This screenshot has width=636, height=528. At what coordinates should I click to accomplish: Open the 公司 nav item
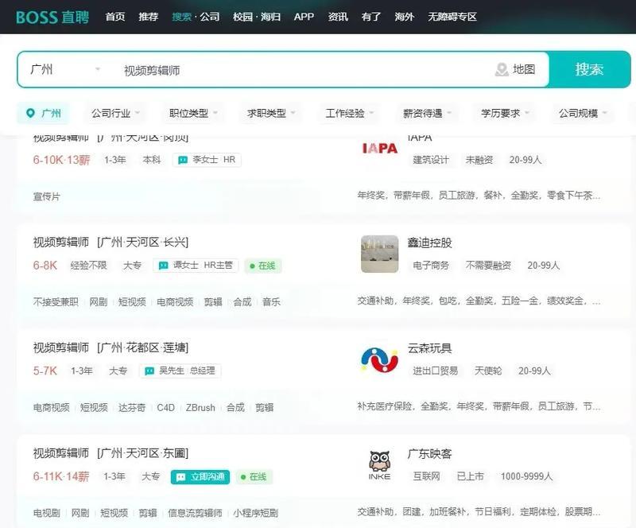point(210,17)
